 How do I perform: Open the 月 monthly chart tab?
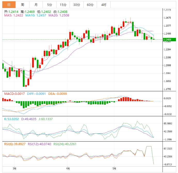coord(36,5)
